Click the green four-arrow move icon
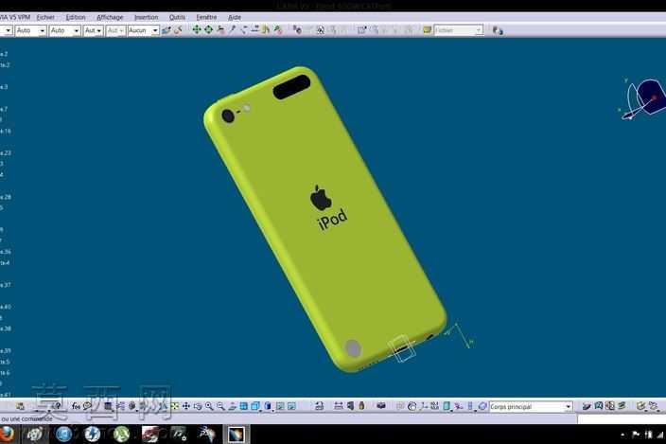 coord(196,29)
